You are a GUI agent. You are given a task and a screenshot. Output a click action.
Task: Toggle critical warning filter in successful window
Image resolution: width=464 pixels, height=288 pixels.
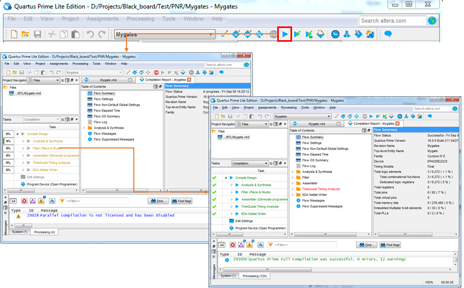point(241,245)
